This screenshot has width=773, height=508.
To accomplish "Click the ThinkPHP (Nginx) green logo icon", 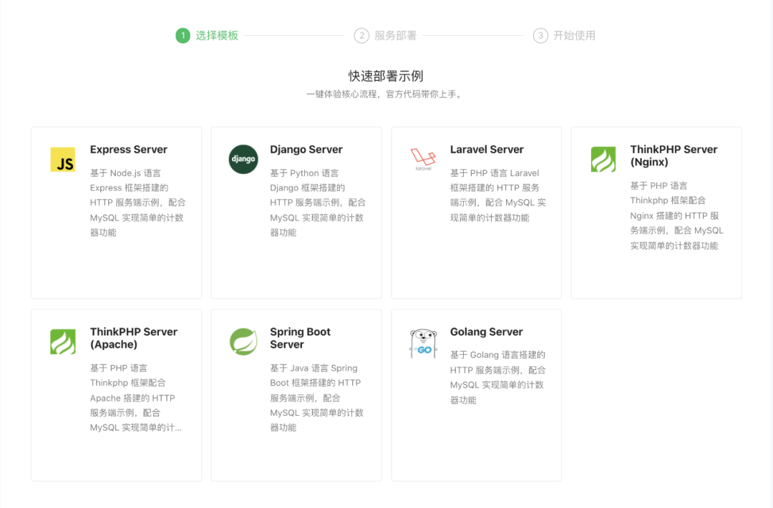I will tap(603, 159).
